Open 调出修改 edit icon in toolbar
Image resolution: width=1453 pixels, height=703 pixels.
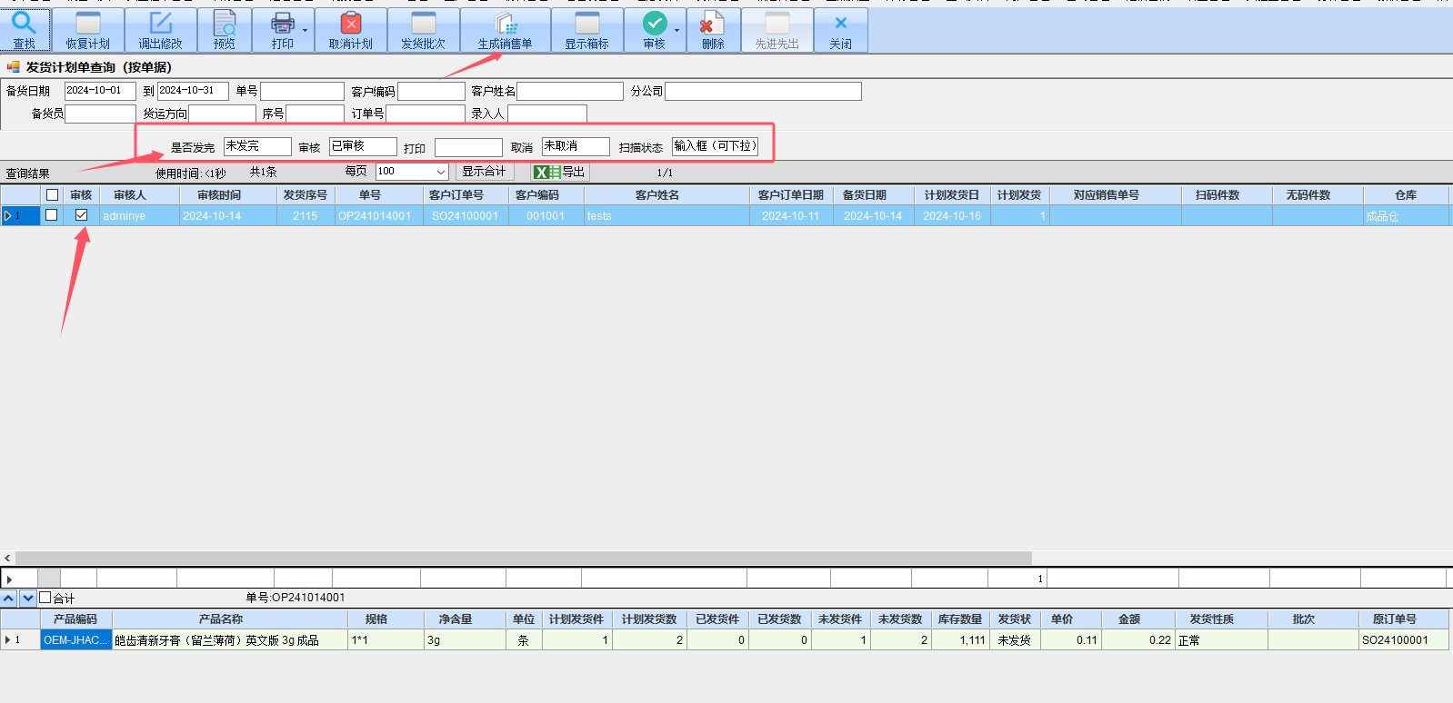tap(161, 24)
